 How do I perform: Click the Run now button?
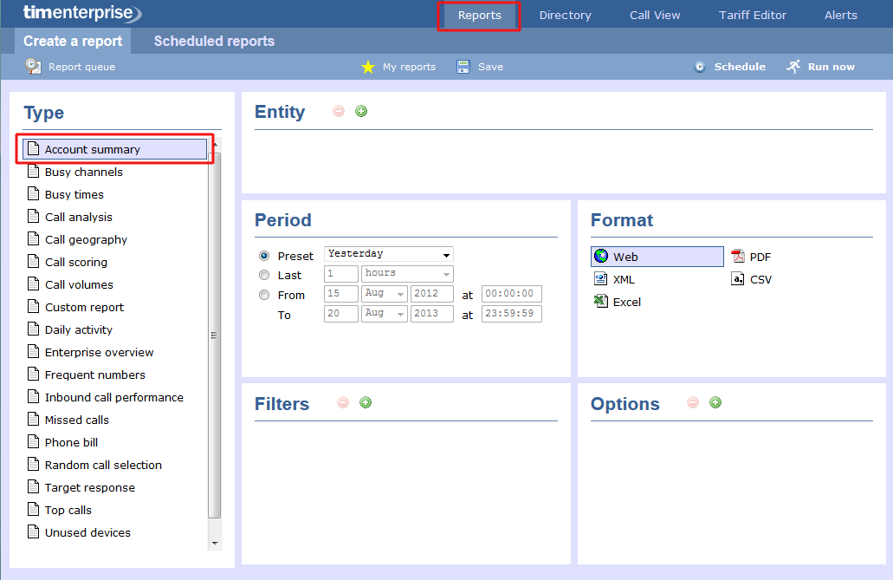point(820,67)
